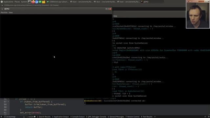The image size is (210, 118).
Task: Toggle the right sidebar button in status bar
Action: [x=209, y=117]
